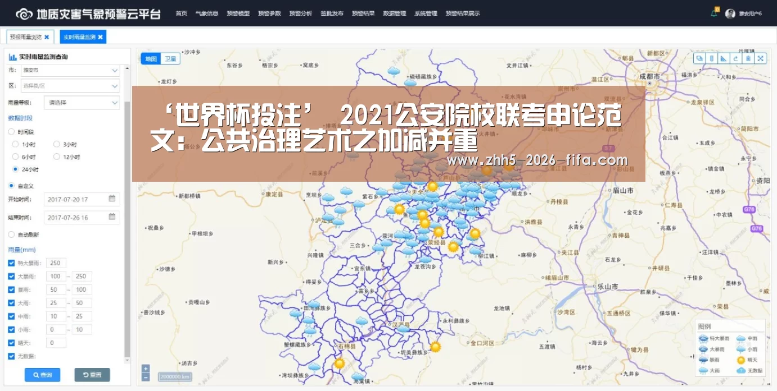The image size is (777, 391).
Task: Toggle fullscreen map view icon
Action: [761, 58]
